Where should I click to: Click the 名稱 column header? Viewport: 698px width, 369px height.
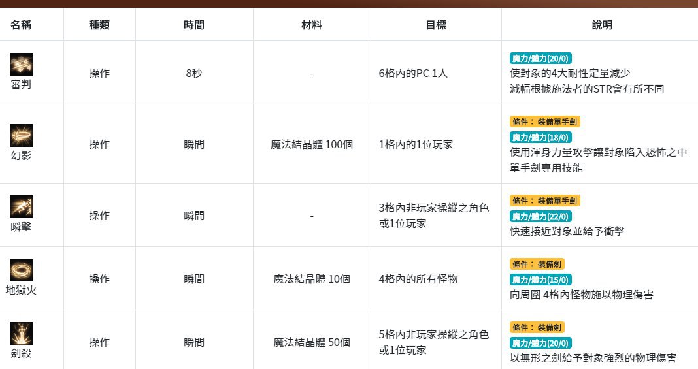click(x=21, y=25)
